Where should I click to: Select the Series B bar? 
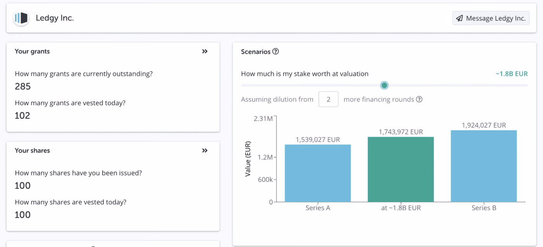pos(484,166)
